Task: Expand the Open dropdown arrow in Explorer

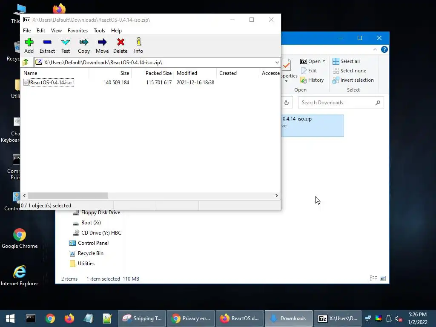Action: click(x=324, y=61)
